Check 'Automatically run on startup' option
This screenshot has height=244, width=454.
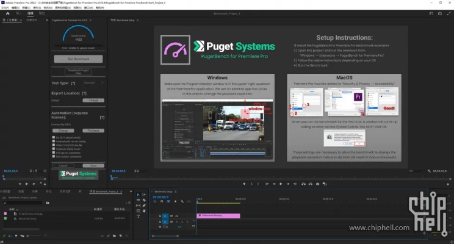coord(54,142)
